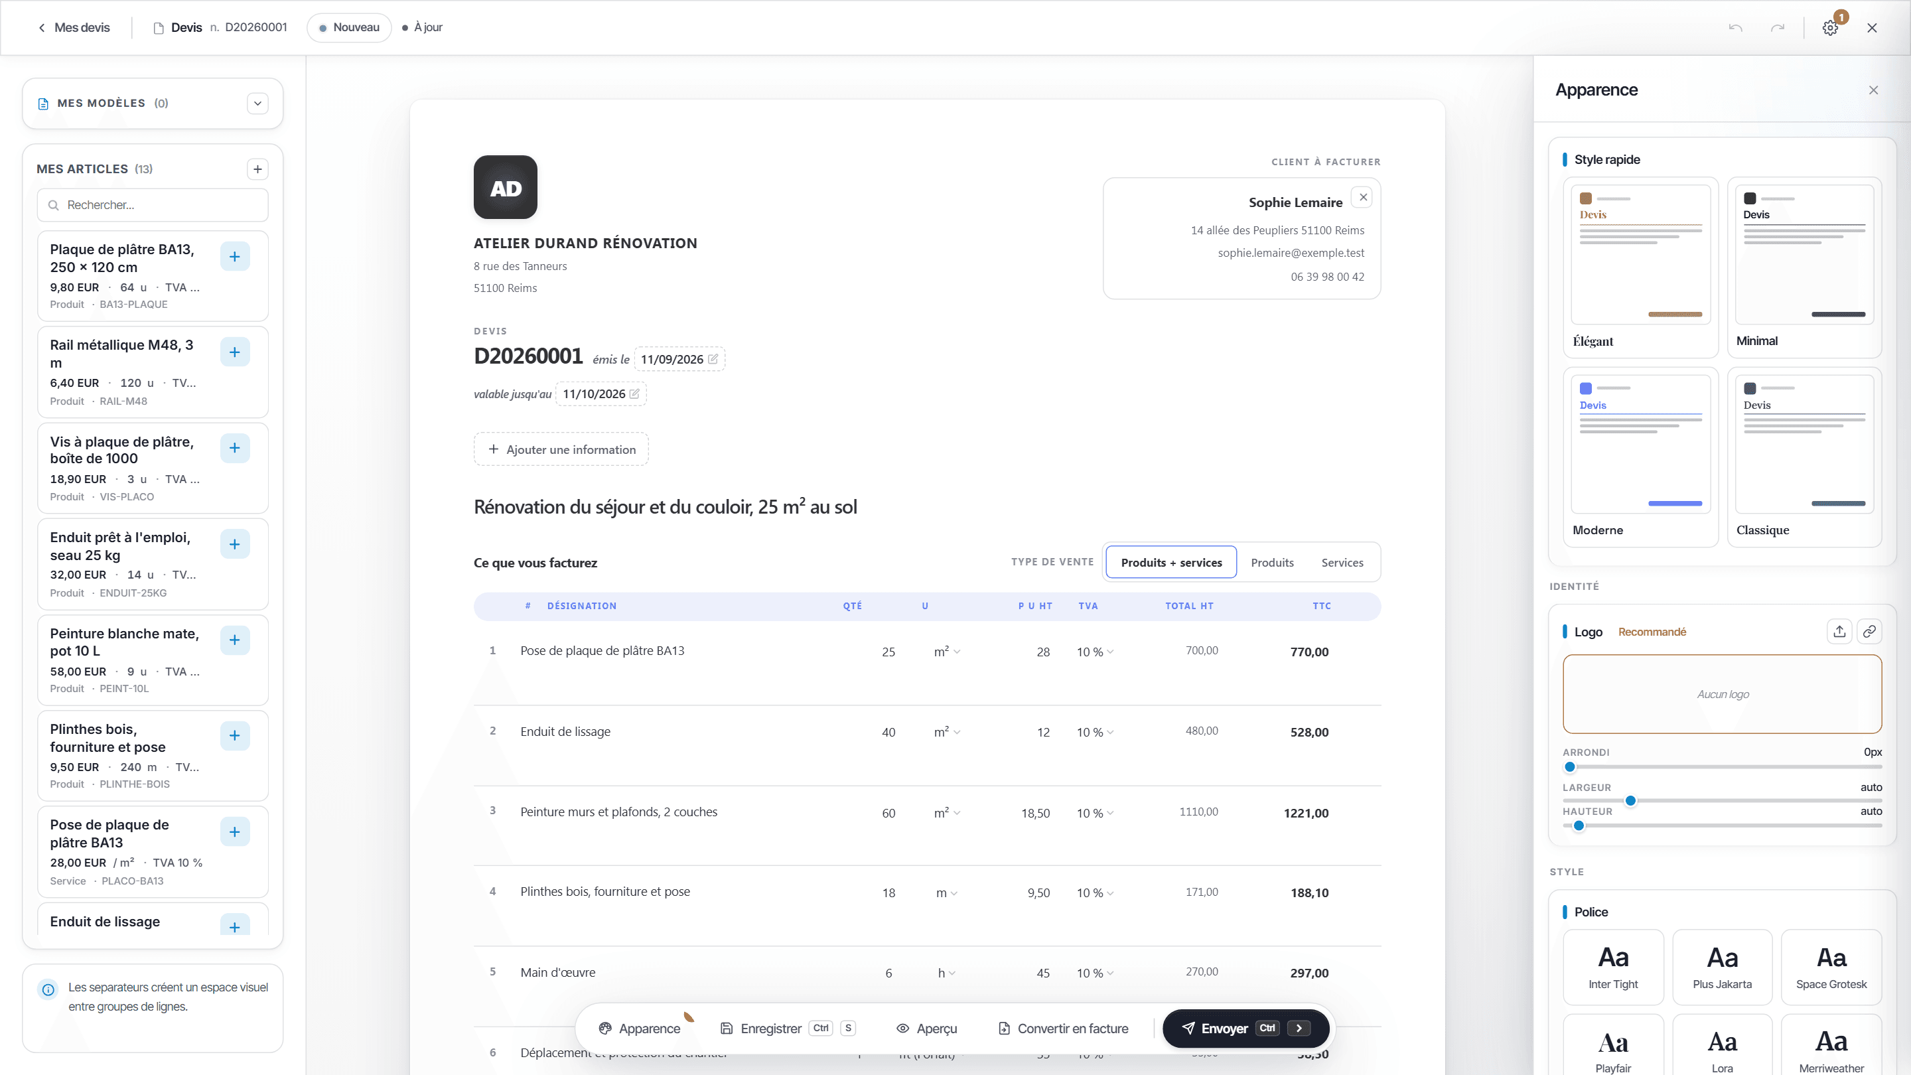Add Vis à plaque de plâtre article
The width and height of the screenshot is (1911, 1075).
click(x=234, y=448)
